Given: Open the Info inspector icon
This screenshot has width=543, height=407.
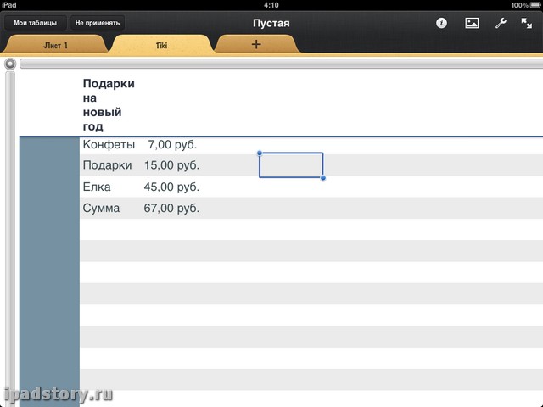Looking at the screenshot, I should coord(441,23).
